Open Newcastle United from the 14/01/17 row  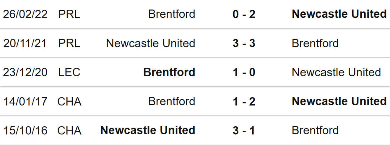pos(339,101)
